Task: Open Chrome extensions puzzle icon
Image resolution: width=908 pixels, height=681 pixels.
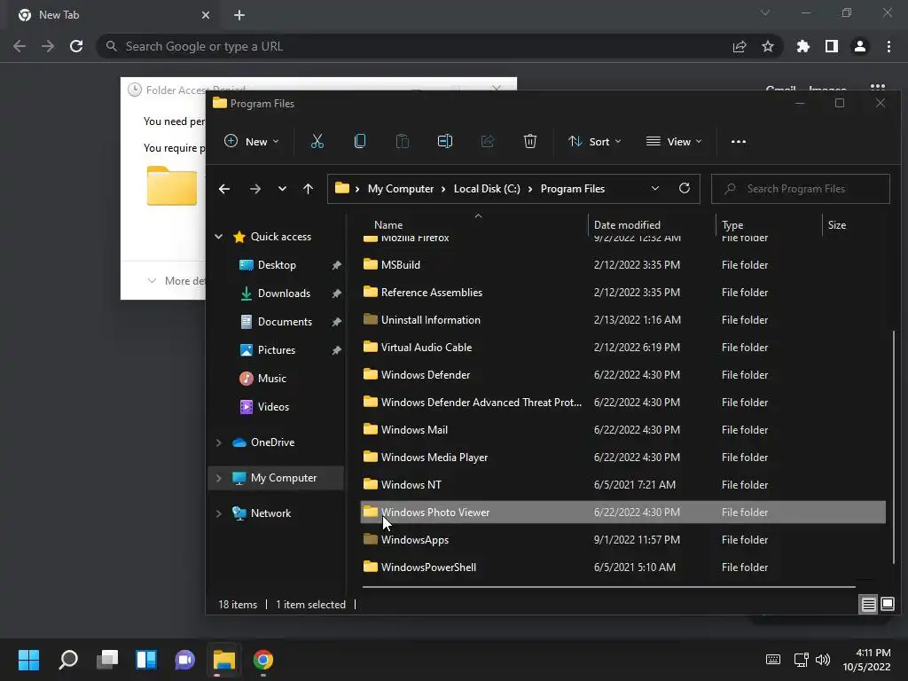Action: [802, 46]
